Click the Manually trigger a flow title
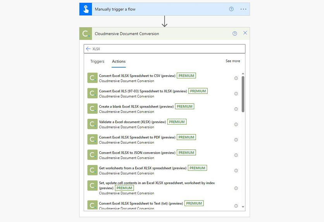Screen dimensions: 324x222 [115, 9]
